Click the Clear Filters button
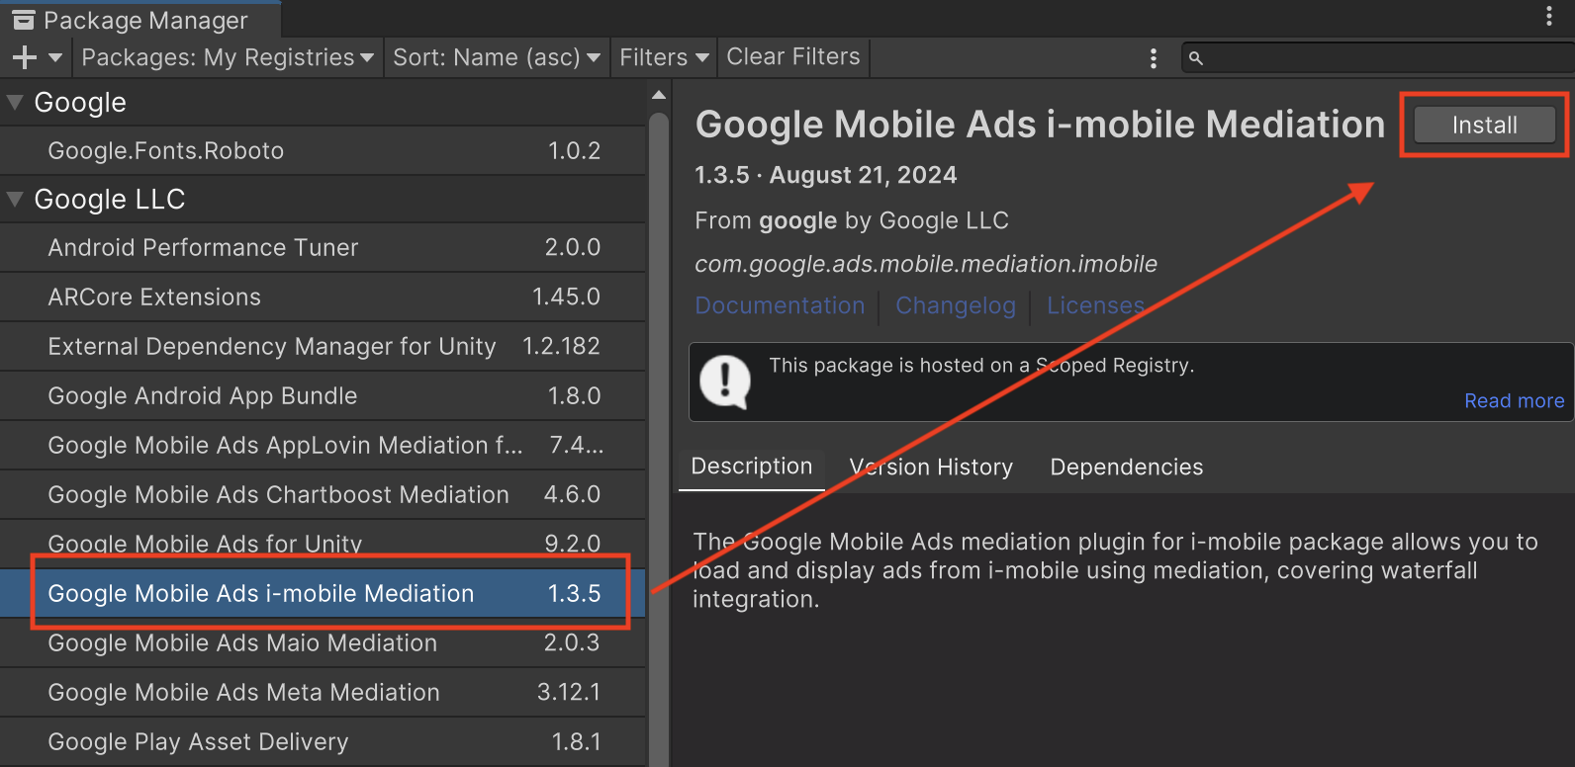Image resolution: width=1575 pixels, height=767 pixels. click(x=792, y=57)
